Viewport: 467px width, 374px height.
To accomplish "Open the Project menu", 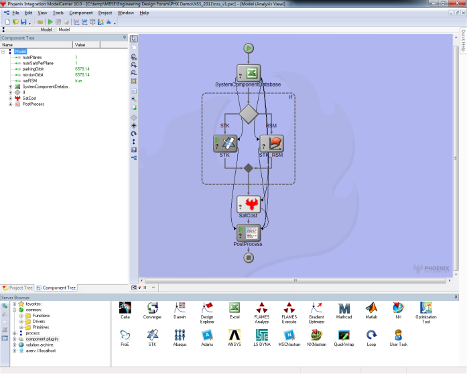I will 105,13.
